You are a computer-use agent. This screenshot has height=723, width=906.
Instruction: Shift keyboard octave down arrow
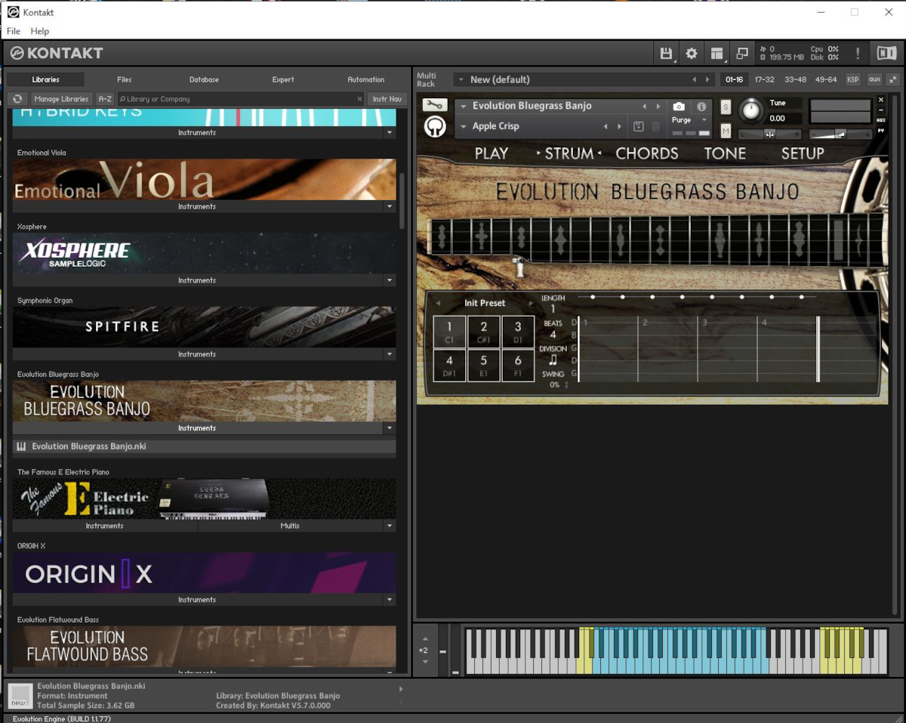click(425, 662)
